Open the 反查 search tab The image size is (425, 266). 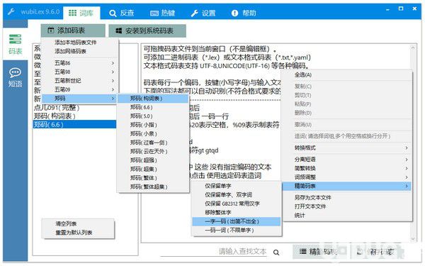tap(121, 13)
